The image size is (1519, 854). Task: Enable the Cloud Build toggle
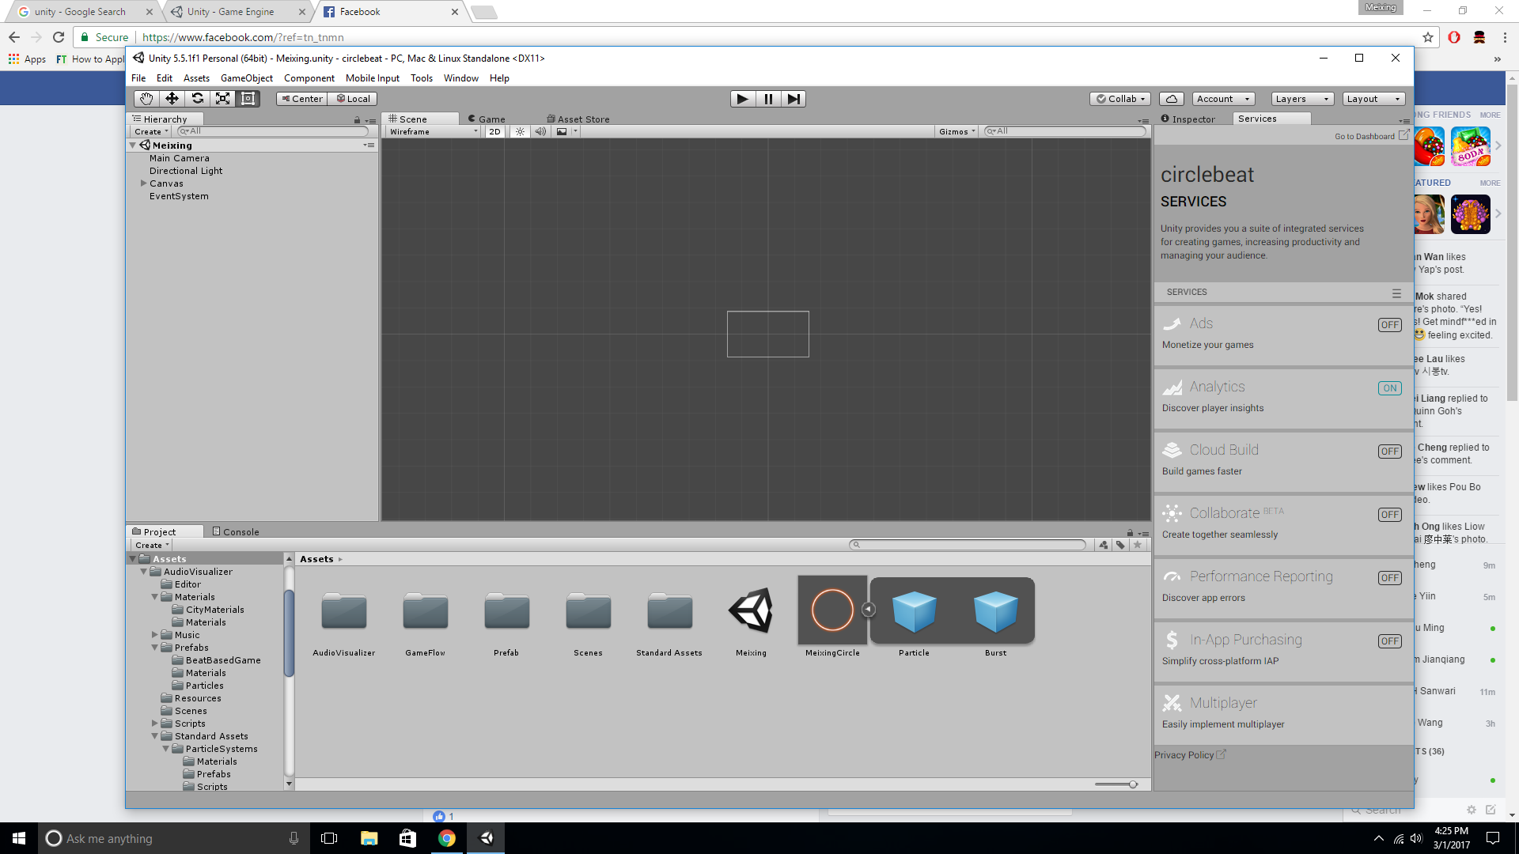coord(1389,452)
